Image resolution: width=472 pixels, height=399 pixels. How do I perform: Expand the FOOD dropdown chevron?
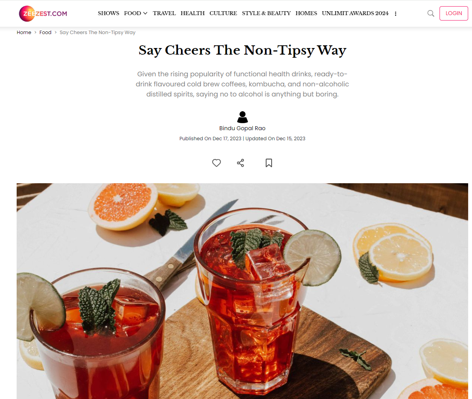coord(145,13)
